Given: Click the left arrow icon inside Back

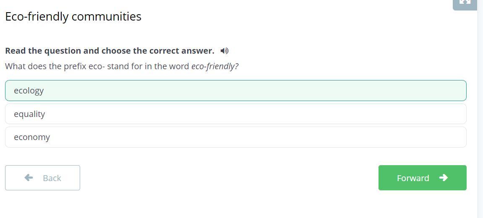Looking at the screenshot, I should pos(29,178).
